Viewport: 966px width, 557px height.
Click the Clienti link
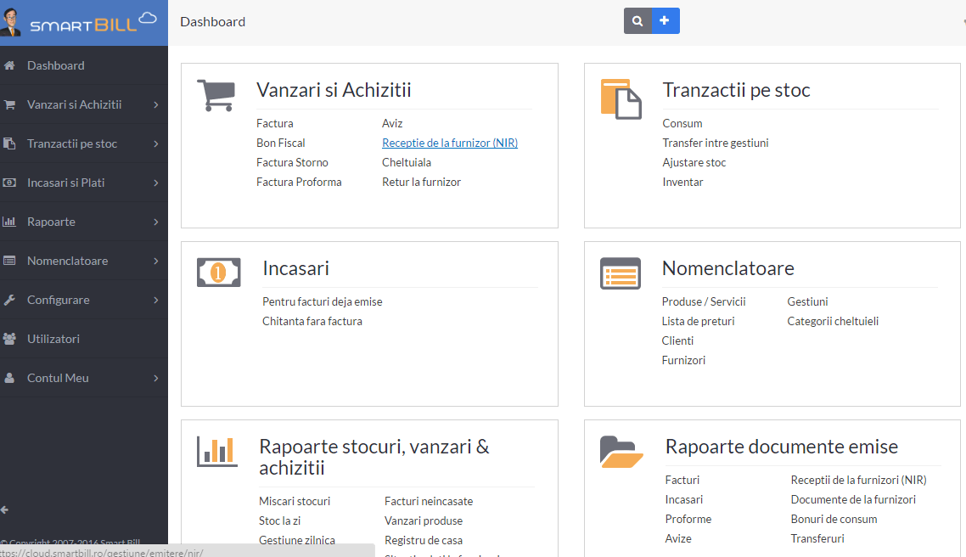tap(677, 340)
